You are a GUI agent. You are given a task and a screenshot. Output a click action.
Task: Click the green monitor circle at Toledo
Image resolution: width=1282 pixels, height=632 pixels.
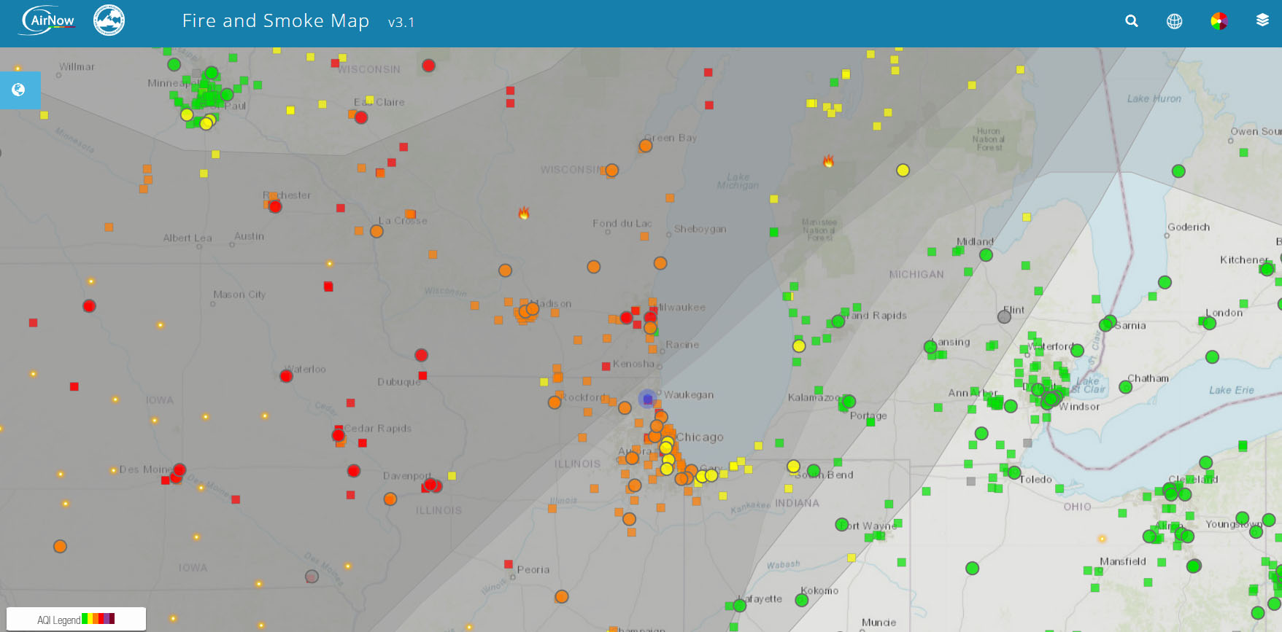pos(1014,473)
